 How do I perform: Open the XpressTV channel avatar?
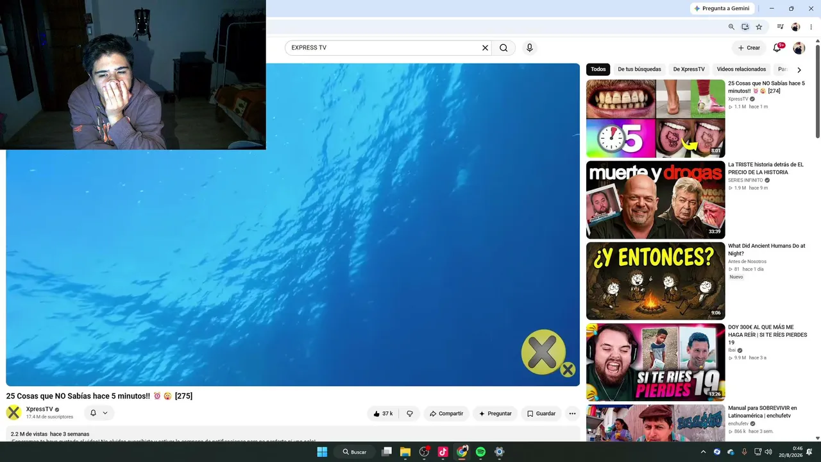click(13, 413)
